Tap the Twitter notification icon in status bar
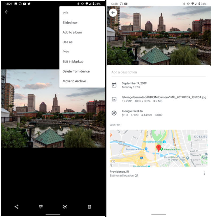 click(x=29, y=4)
